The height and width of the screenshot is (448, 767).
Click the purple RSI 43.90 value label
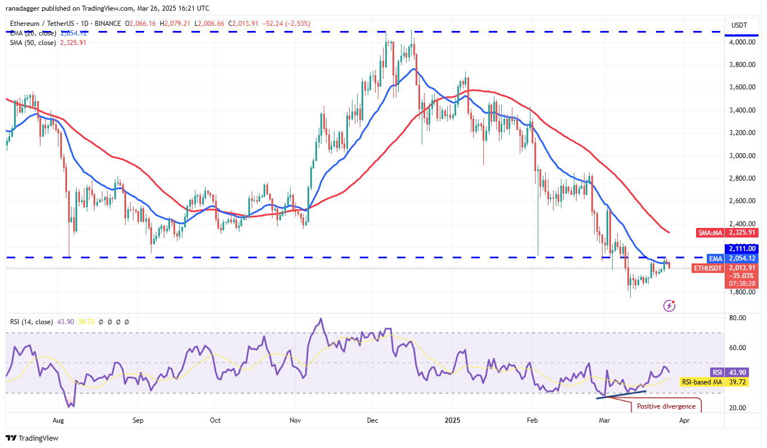coord(729,372)
